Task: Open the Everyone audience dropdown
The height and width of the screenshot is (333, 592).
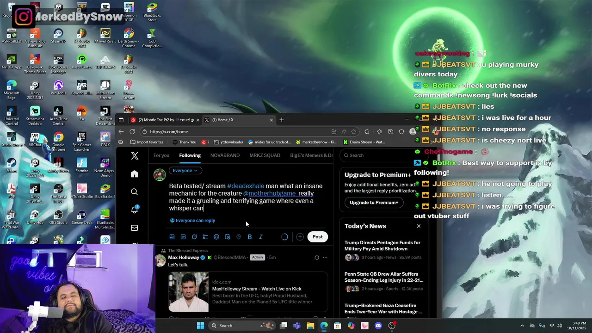Action: click(x=185, y=171)
